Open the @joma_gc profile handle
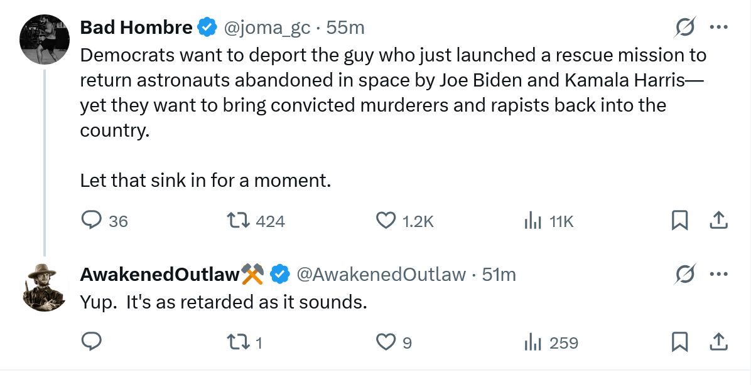This screenshot has width=751, height=385. [266, 28]
